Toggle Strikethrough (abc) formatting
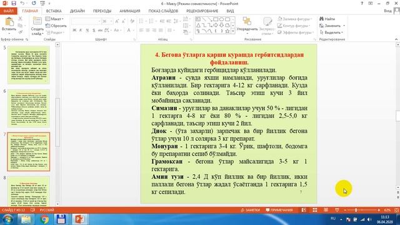 pyautogui.click(x=100, y=30)
